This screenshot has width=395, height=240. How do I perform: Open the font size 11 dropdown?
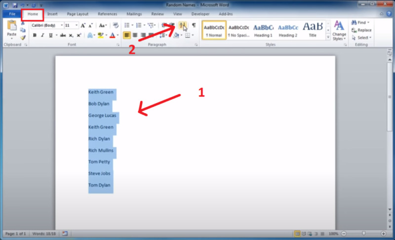(x=77, y=26)
